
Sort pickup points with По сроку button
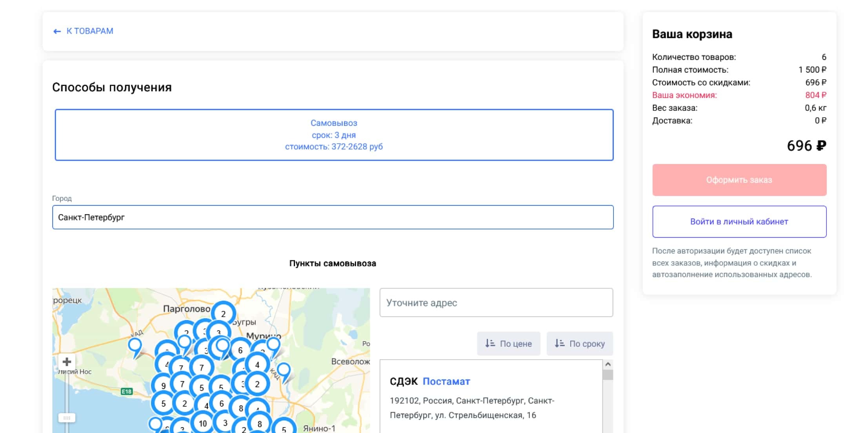point(580,344)
